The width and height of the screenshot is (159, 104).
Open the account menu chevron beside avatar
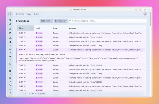(148, 14)
